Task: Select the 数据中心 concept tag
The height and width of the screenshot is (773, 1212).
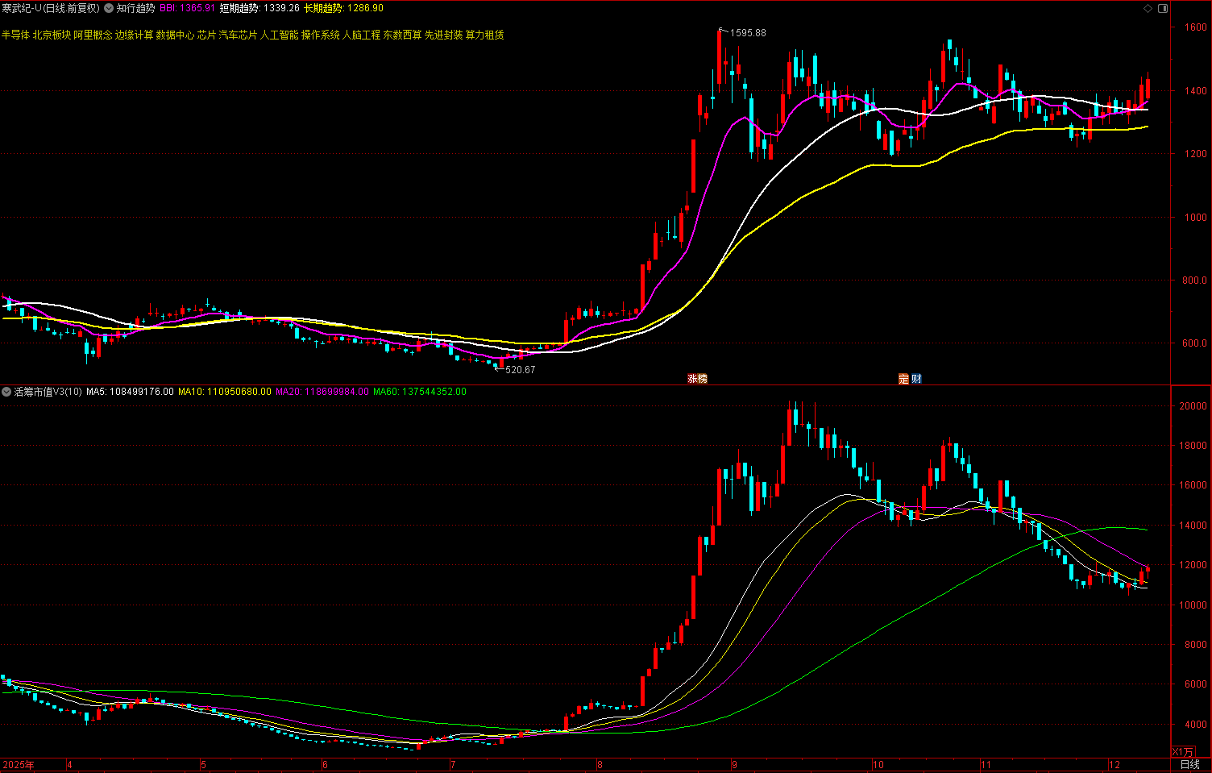Action: point(175,35)
